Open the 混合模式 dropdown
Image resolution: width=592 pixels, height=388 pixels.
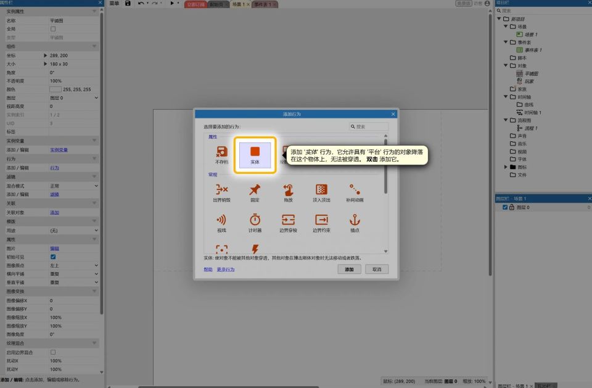[73, 186]
